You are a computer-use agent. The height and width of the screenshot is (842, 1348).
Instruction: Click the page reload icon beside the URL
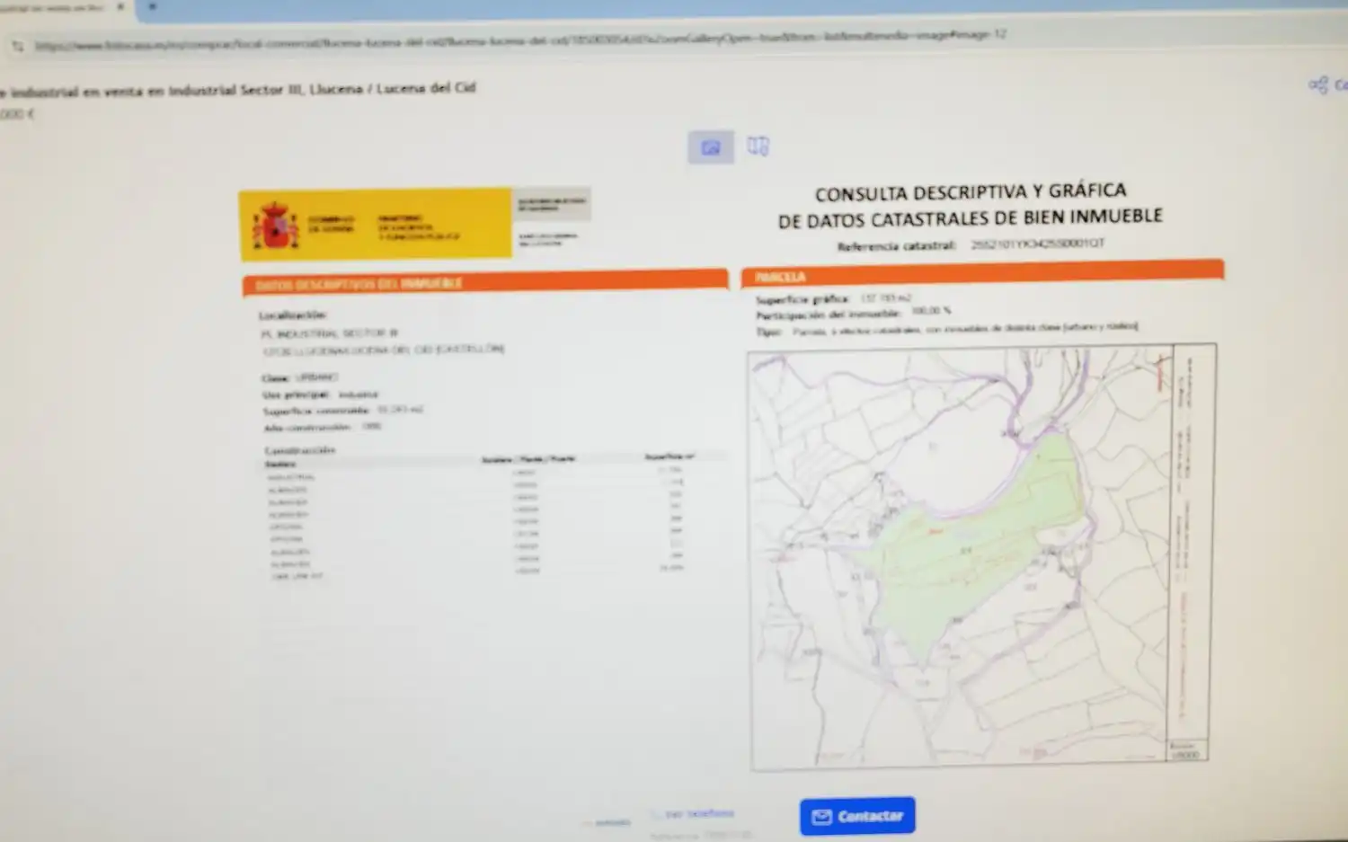coord(17,46)
